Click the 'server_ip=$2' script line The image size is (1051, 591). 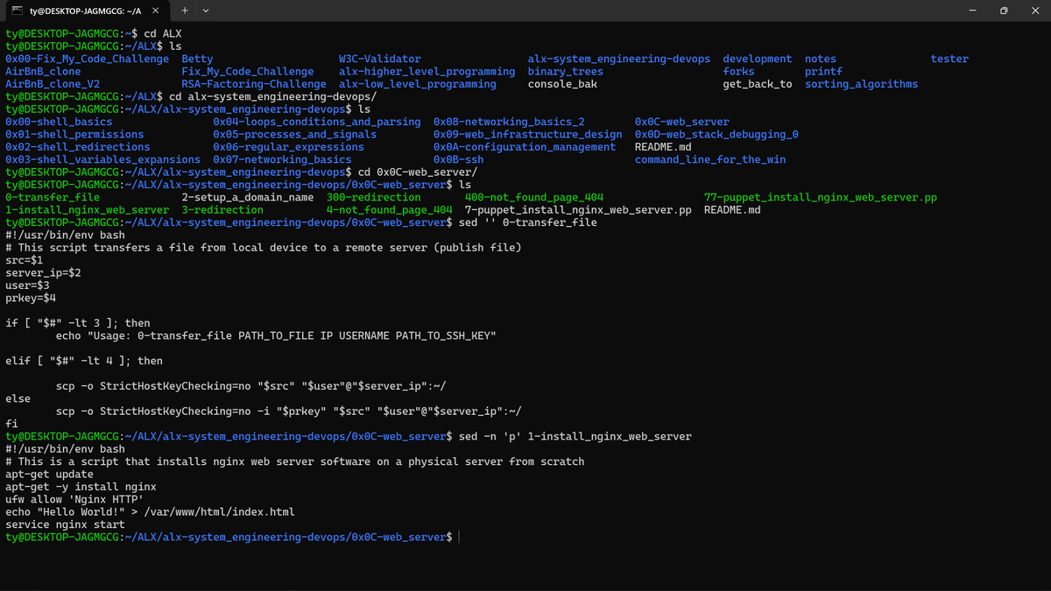pyautogui.click(x=43, y=273)
